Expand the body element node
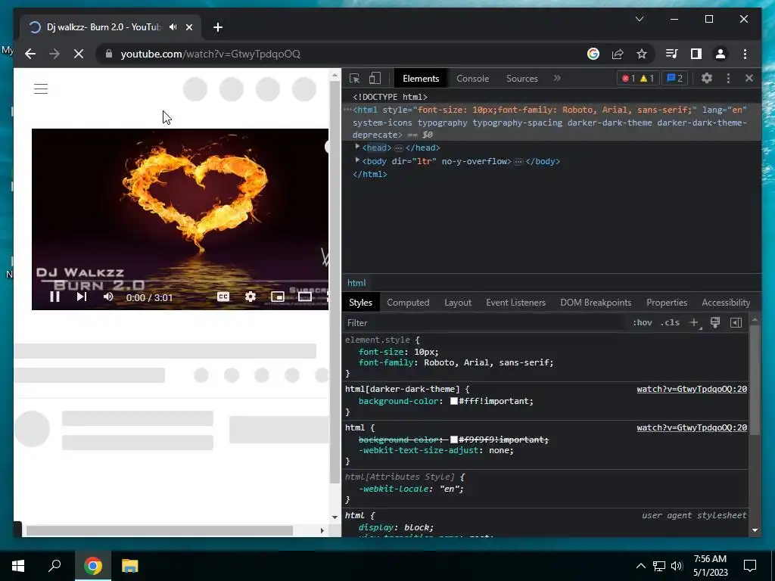This screenshot has width=775, height=581. [x=357, y=160]
